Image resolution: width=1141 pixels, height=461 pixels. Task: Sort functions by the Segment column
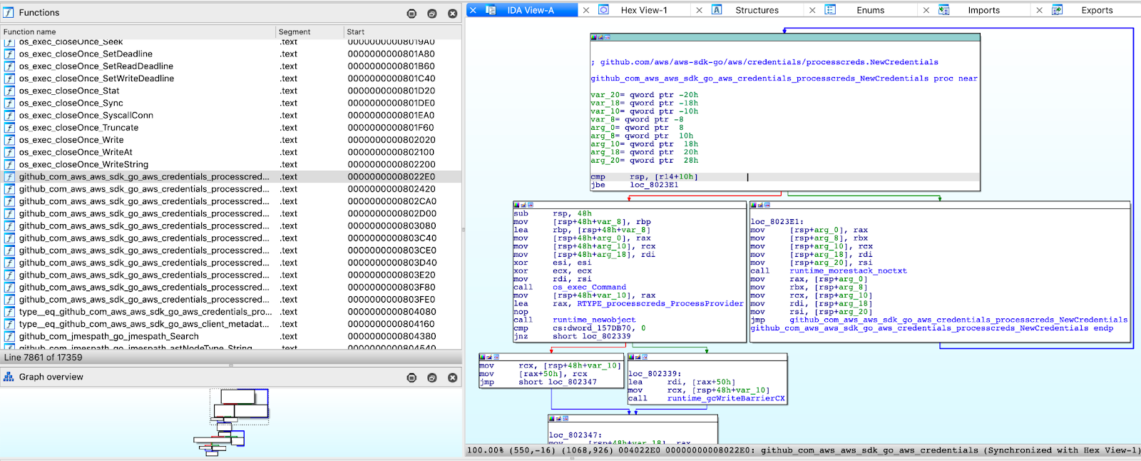(x=295, y=32)
